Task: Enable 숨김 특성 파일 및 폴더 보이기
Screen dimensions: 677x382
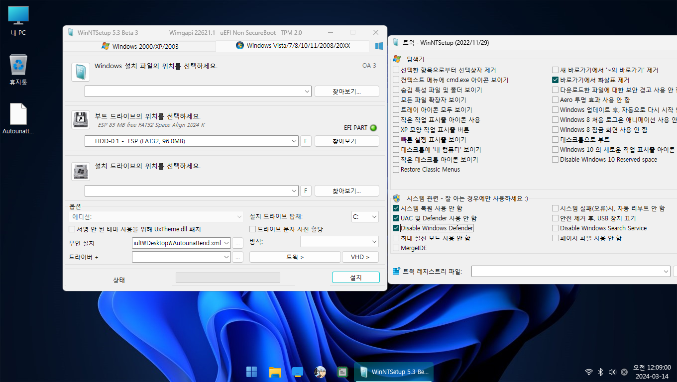Action: tap(396, 90)
